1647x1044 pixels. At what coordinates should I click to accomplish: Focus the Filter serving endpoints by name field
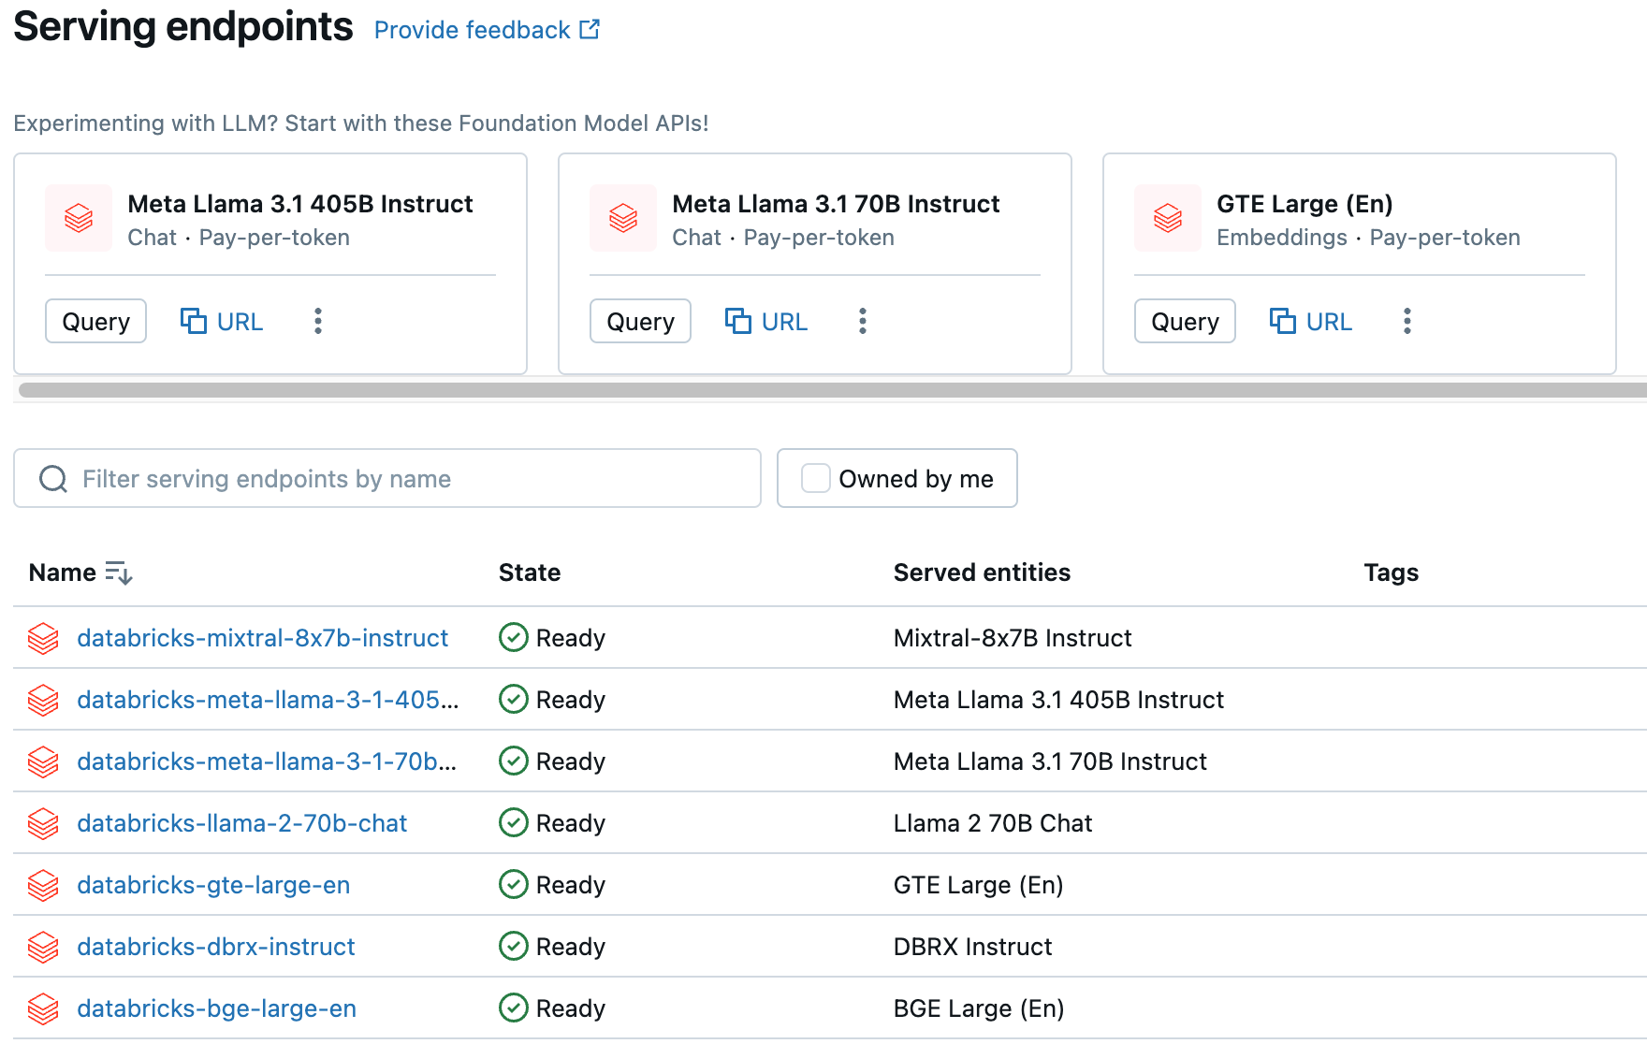pos(387,478)
